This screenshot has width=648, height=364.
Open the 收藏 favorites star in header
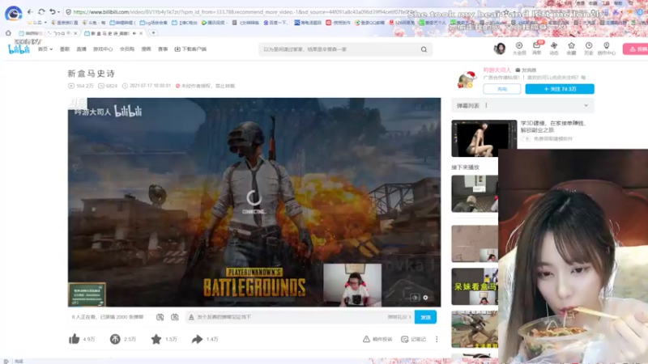click(x=571, y=49)
